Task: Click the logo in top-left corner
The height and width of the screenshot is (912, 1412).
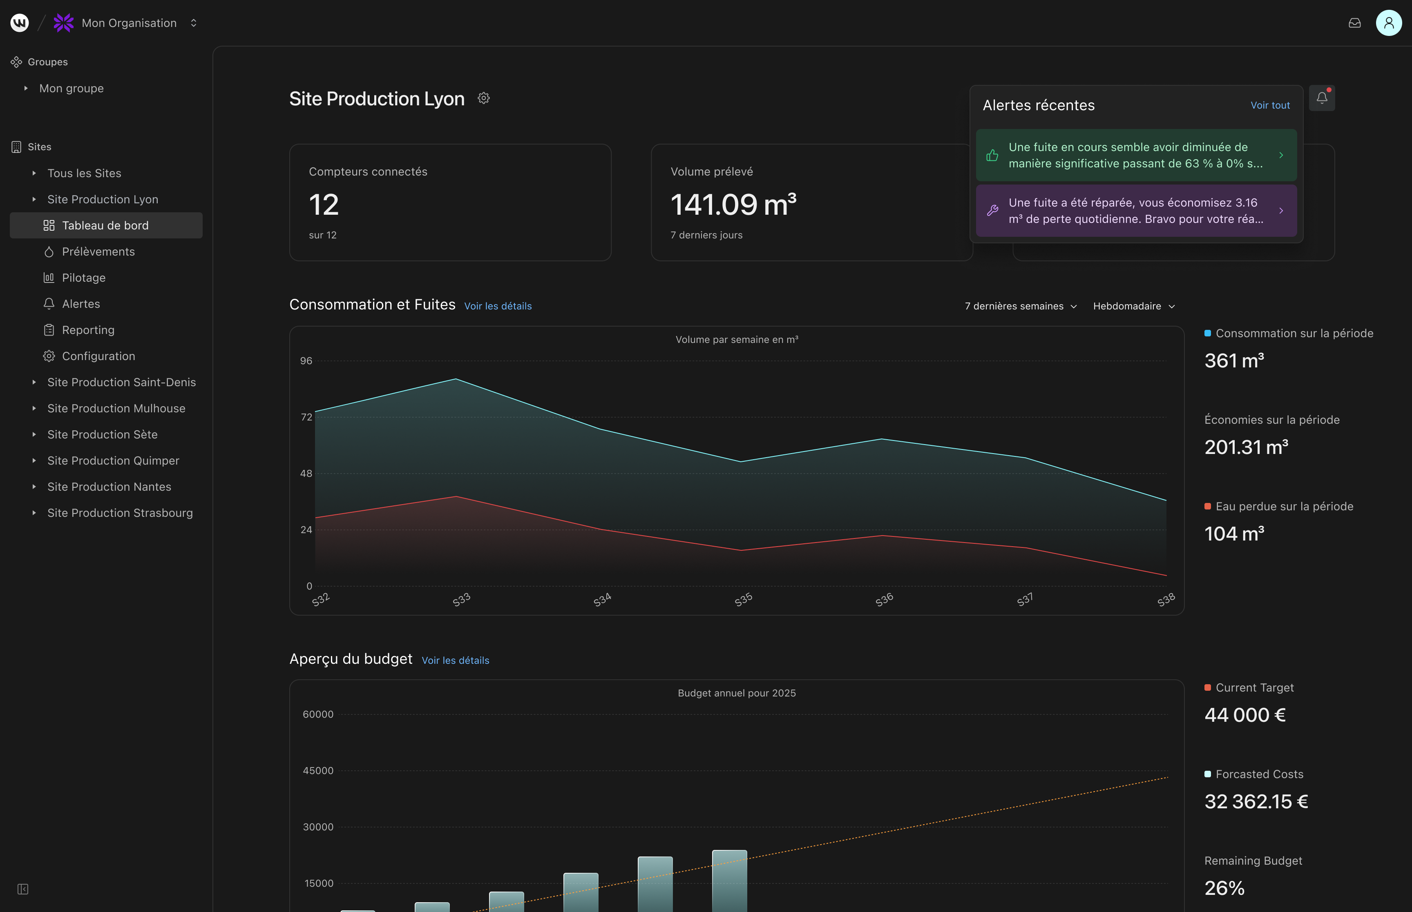Action: (x=20, y=23)
